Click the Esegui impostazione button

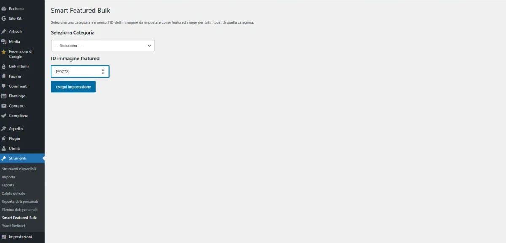pos(73,87)
